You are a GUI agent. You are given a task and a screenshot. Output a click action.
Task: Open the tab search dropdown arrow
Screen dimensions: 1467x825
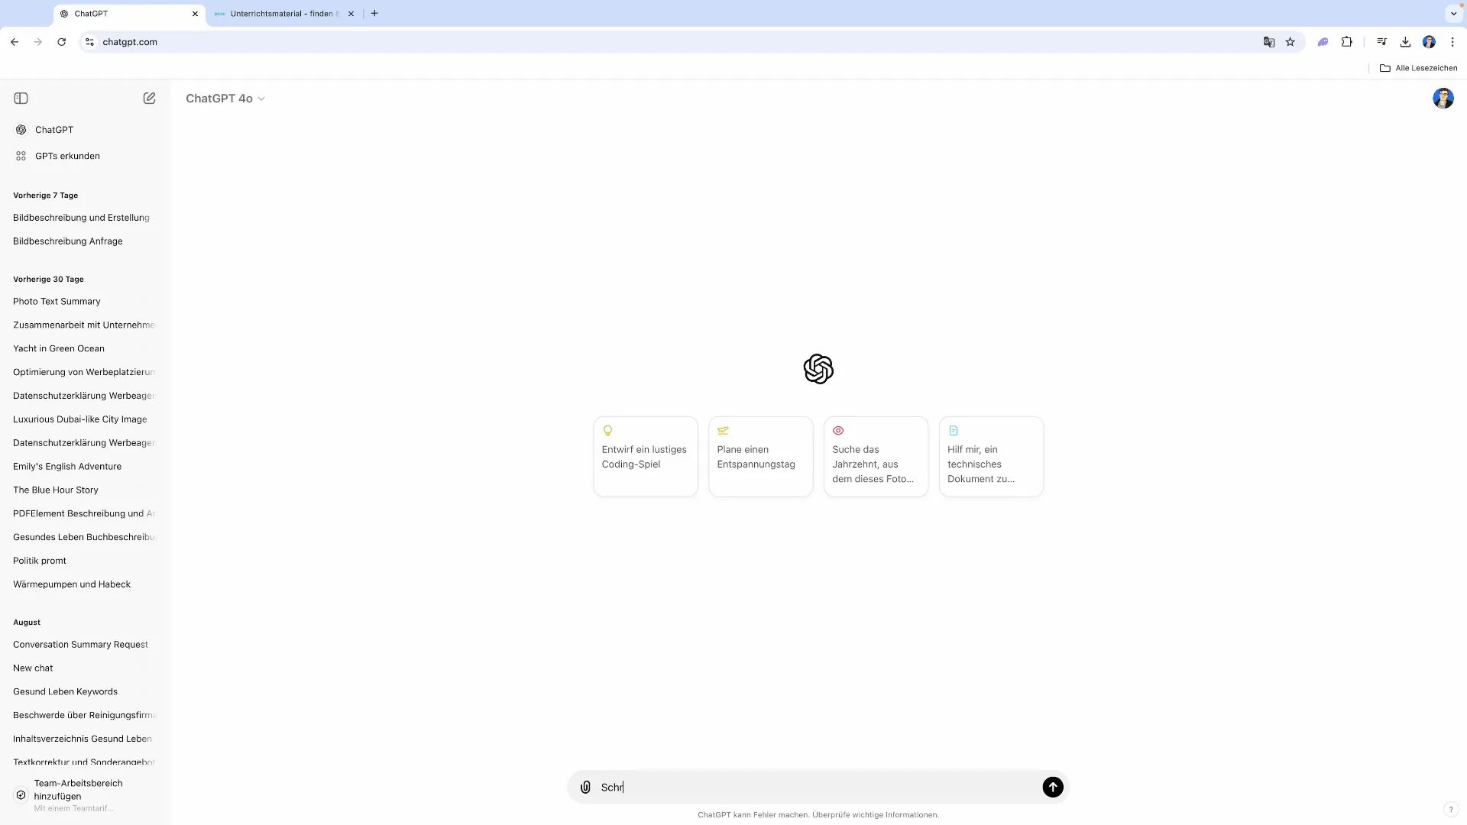coord(1453,14)
